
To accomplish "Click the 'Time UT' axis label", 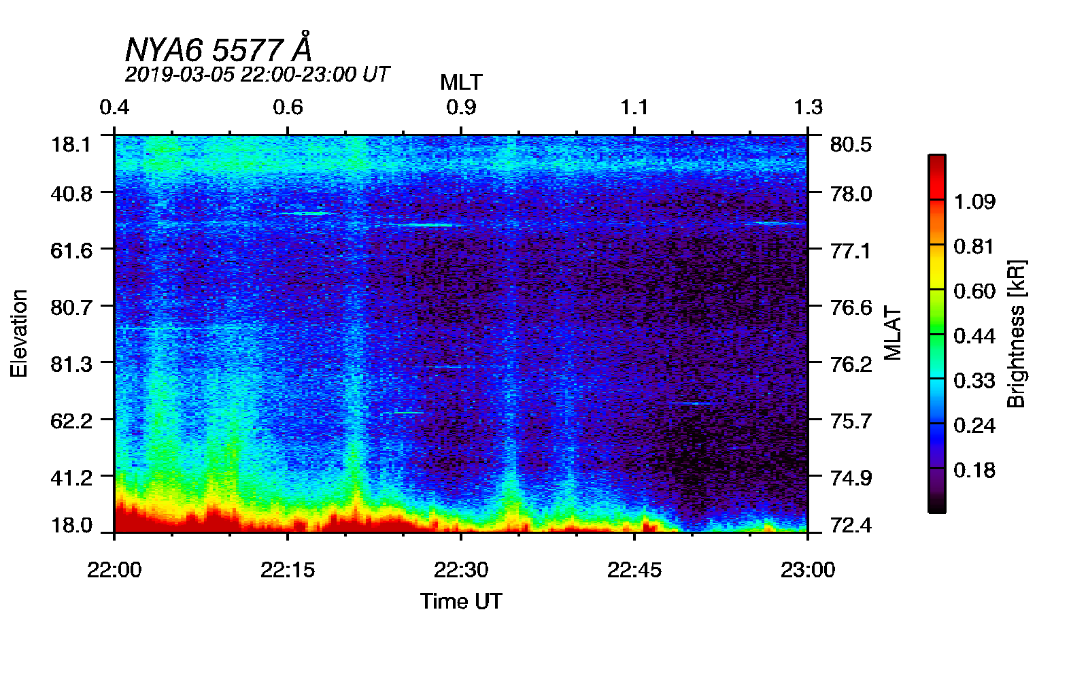I will [x=461, y=601].
